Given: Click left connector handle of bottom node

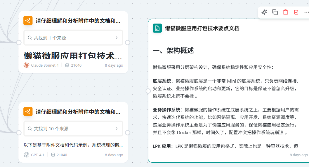Looking at the screenshot, I should [x=19, y=133].
